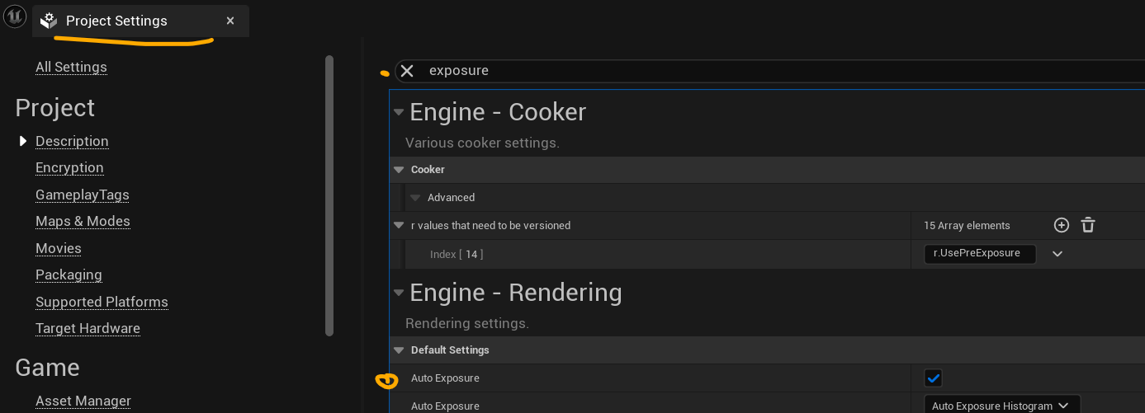Edit the r.UsePreExposure value field
Image resolution: width=1145 pixels, height=413 pixels.
pyautogui.click(x=980, y=254)
